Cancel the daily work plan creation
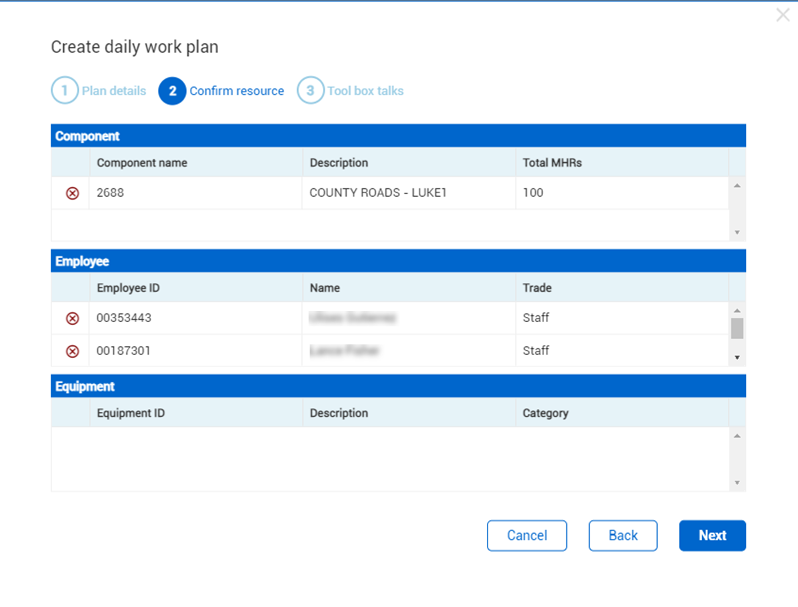The height and width of the screenshot is (607, 798). tap(527, 535)
